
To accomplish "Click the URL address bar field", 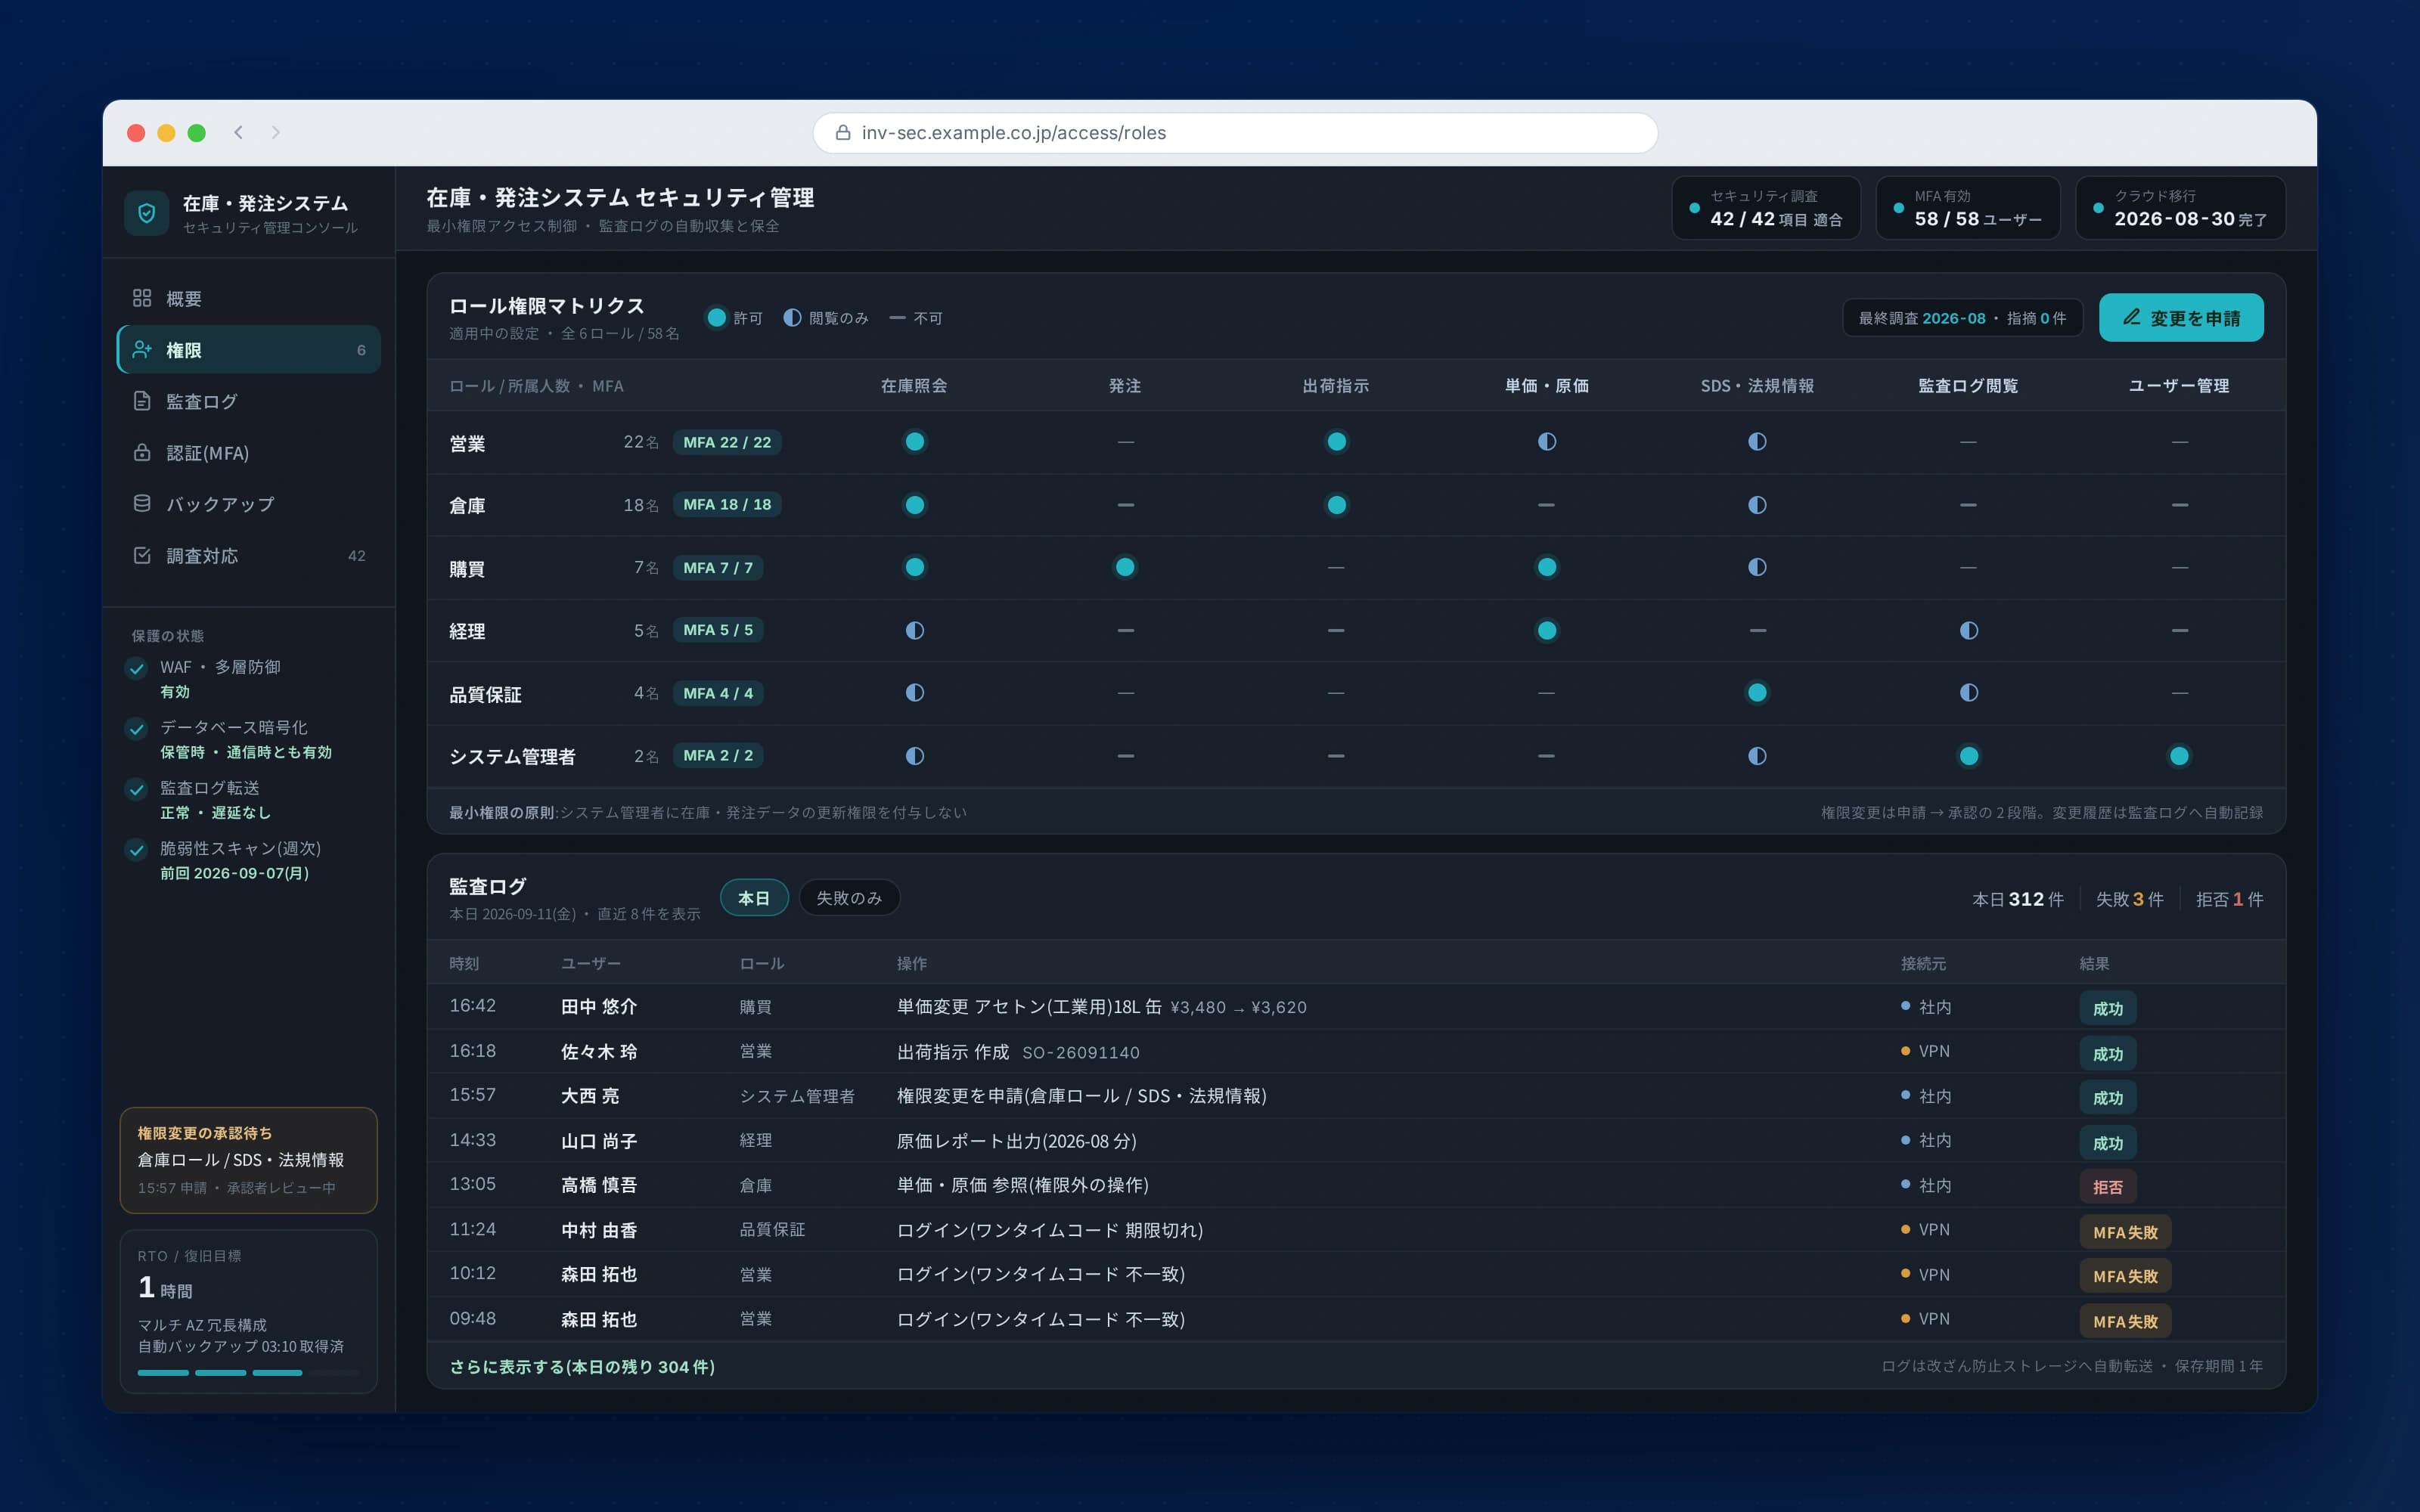I will coord(1235,132).
